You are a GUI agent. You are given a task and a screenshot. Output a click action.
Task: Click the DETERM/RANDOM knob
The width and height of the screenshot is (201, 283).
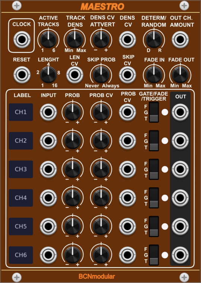tap(154, 39)
